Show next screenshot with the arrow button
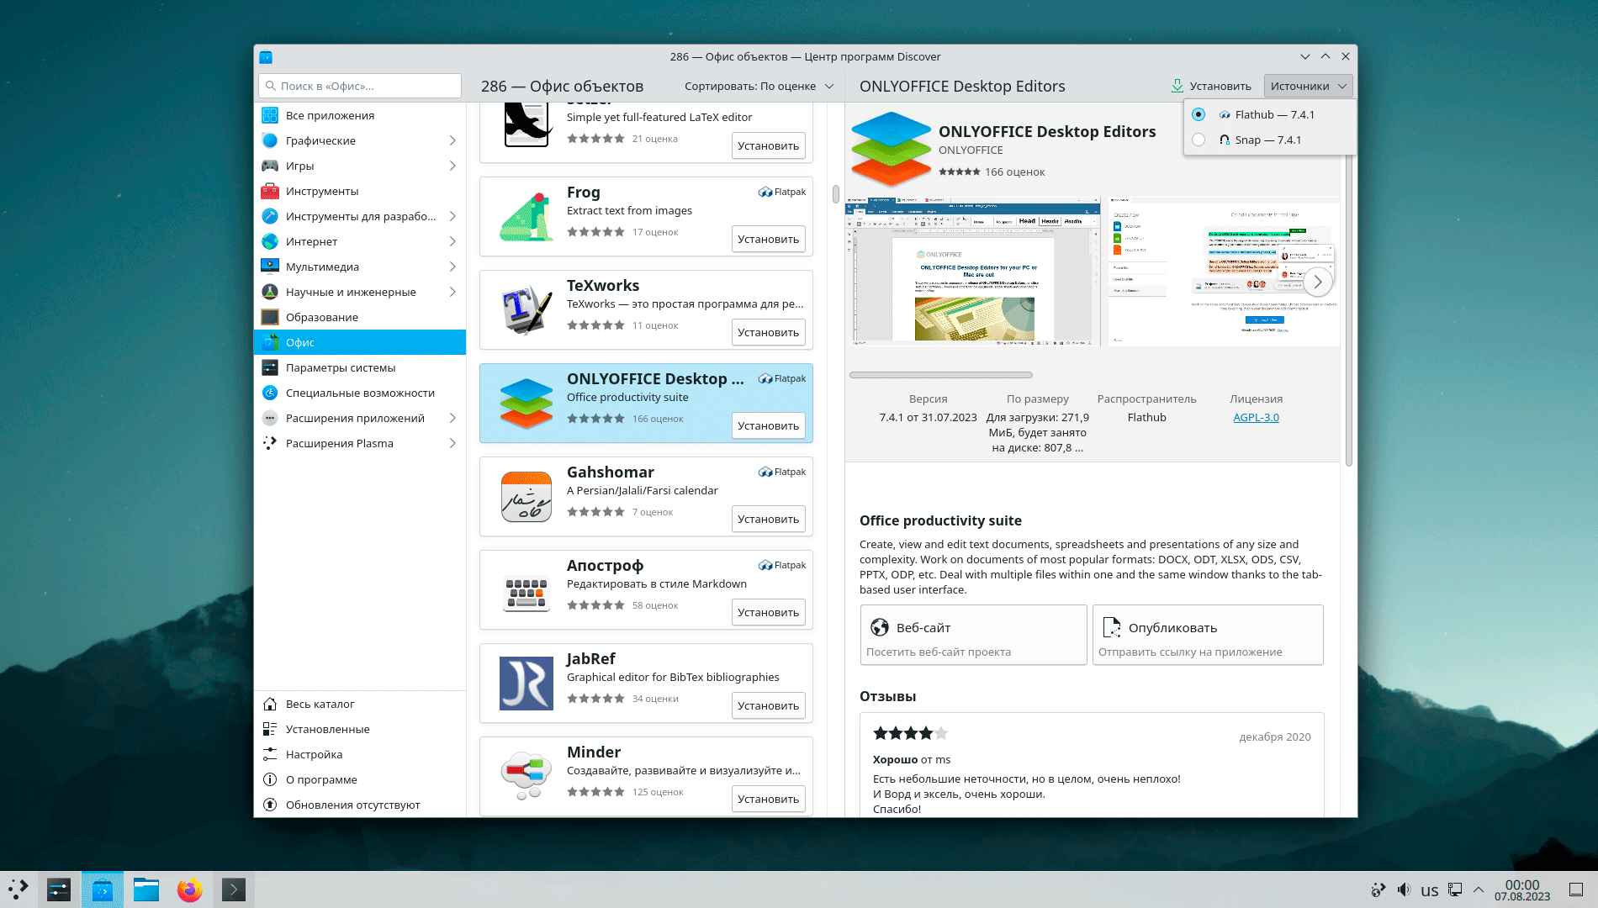This screenshot has height=908, width=1598. [1318, 282]
